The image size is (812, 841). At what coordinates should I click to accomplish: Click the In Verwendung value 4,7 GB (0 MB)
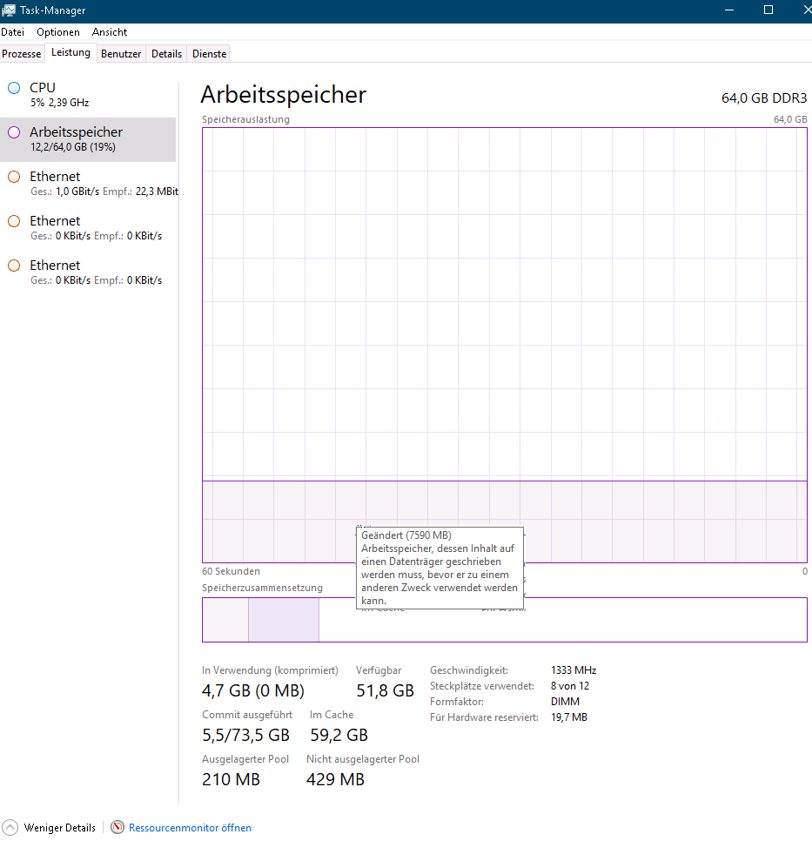coord(253,690)
